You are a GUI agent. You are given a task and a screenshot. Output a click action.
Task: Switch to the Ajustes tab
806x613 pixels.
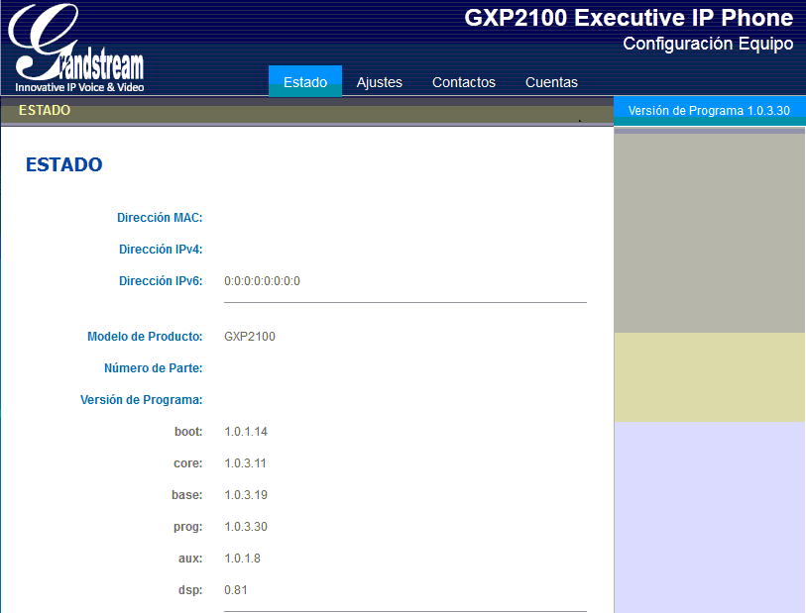tap(379, 82)
